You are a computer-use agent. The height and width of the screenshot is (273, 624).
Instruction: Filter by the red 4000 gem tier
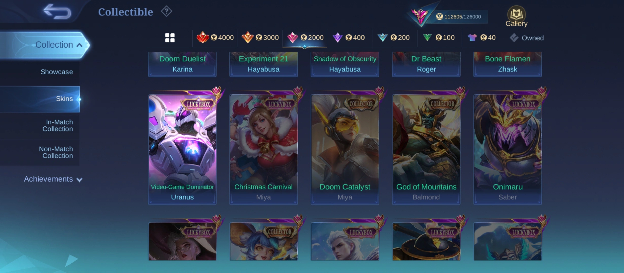tap(215, 38)
